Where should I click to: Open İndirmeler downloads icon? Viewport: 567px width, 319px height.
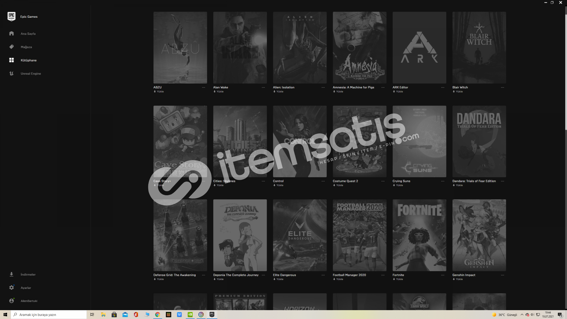(12, 274)
